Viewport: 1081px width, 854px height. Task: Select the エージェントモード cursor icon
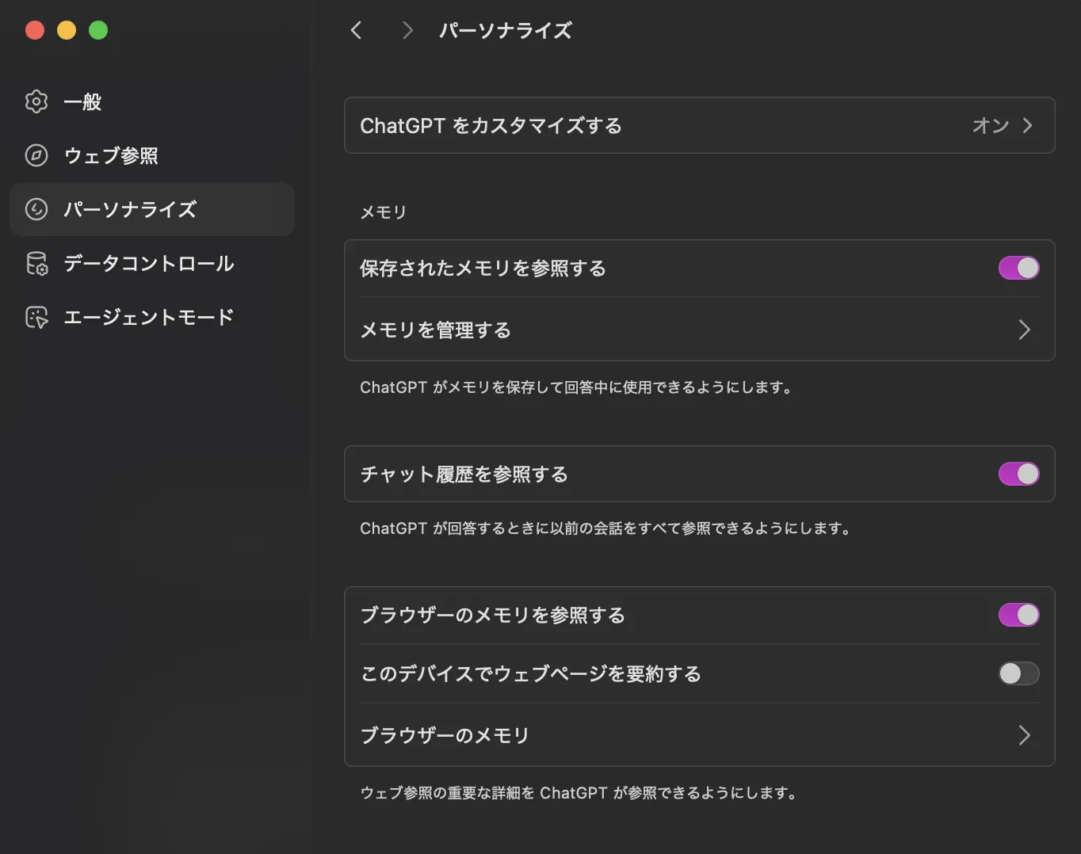[x=36, y=316]
